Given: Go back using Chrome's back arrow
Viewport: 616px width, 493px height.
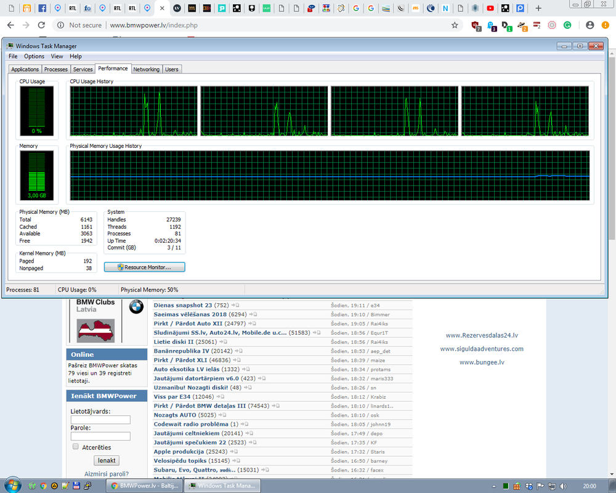Looking at the screenshot, I should point(10,25).
